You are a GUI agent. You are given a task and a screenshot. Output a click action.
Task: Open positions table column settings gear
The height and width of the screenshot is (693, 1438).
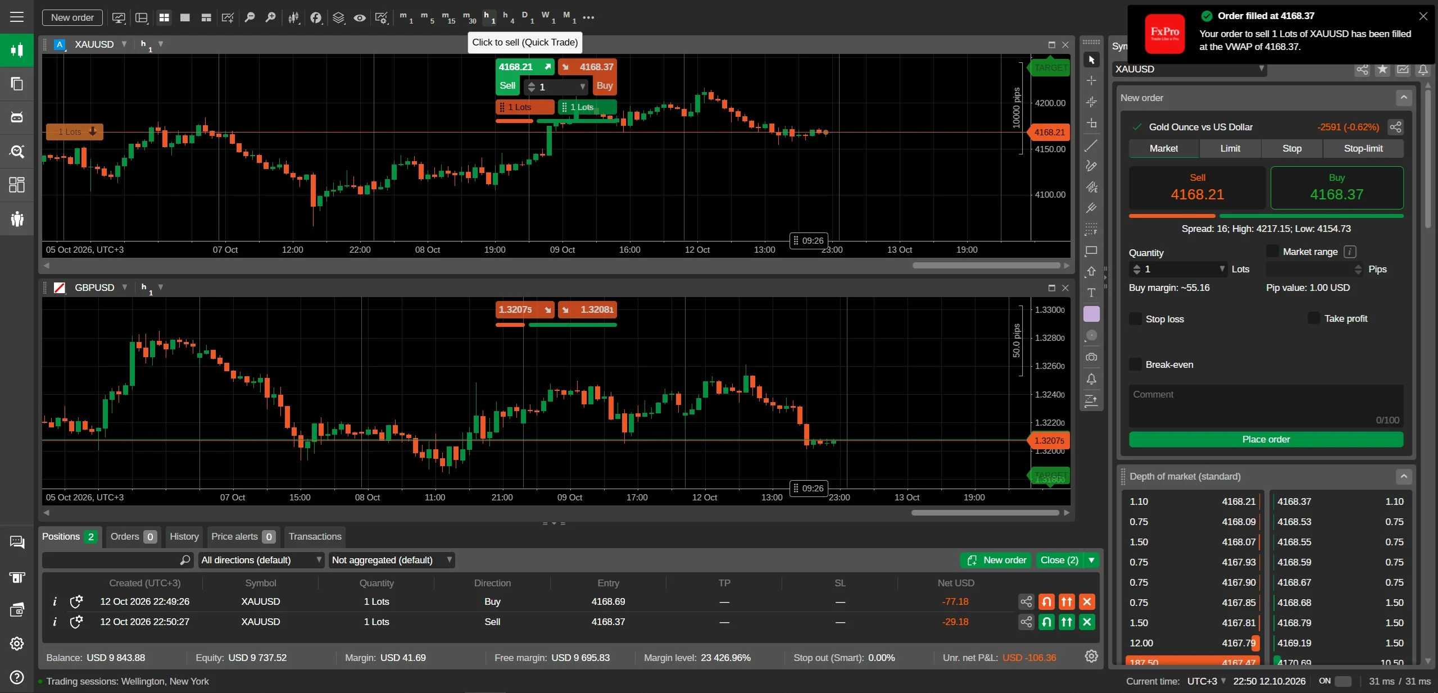click(1091, 656)
